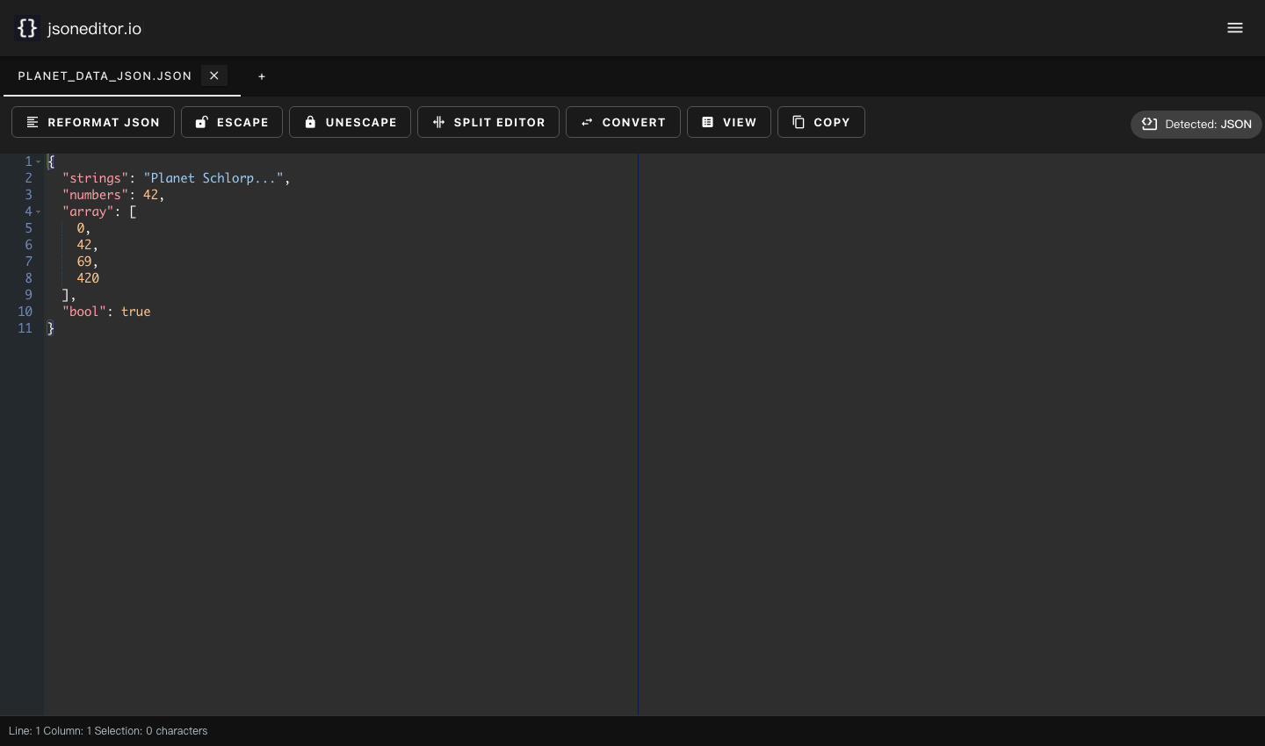Image resolution: width=1265 pixels, height=746 pixels.
Task: Click line number 10 in the gutter
Action: coord(25,312)
